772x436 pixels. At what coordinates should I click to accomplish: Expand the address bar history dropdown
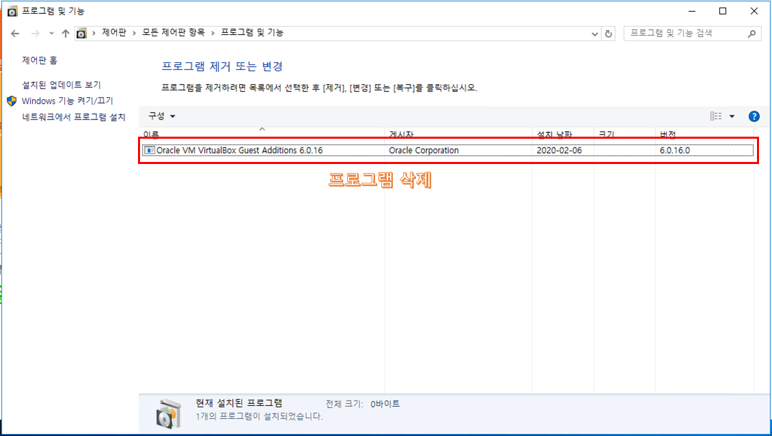click(x=595, y=33)
